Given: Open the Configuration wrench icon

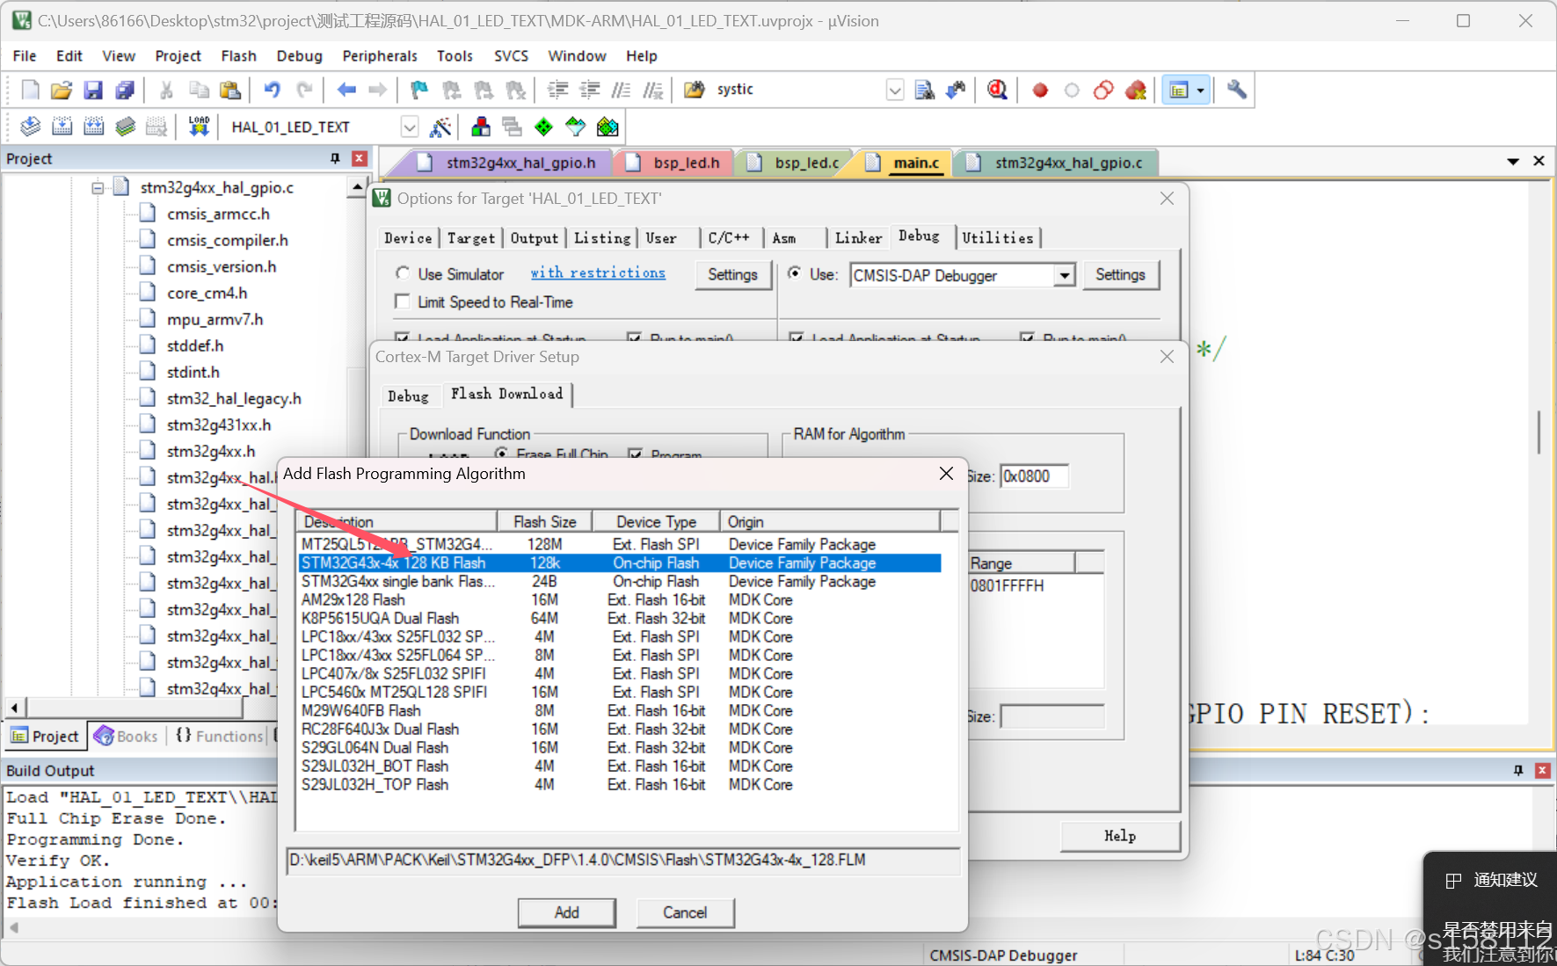Looking at the screenshot, I should (1236, 89).
